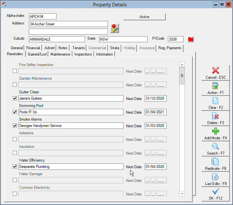233x205 pixels.
Task: Click the scrollbar down arrow
Action: [x=182, y=194]
